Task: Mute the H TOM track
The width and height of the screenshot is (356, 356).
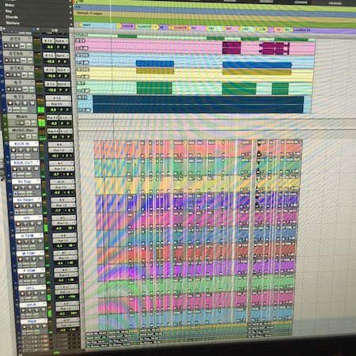Action: point(40,240)
